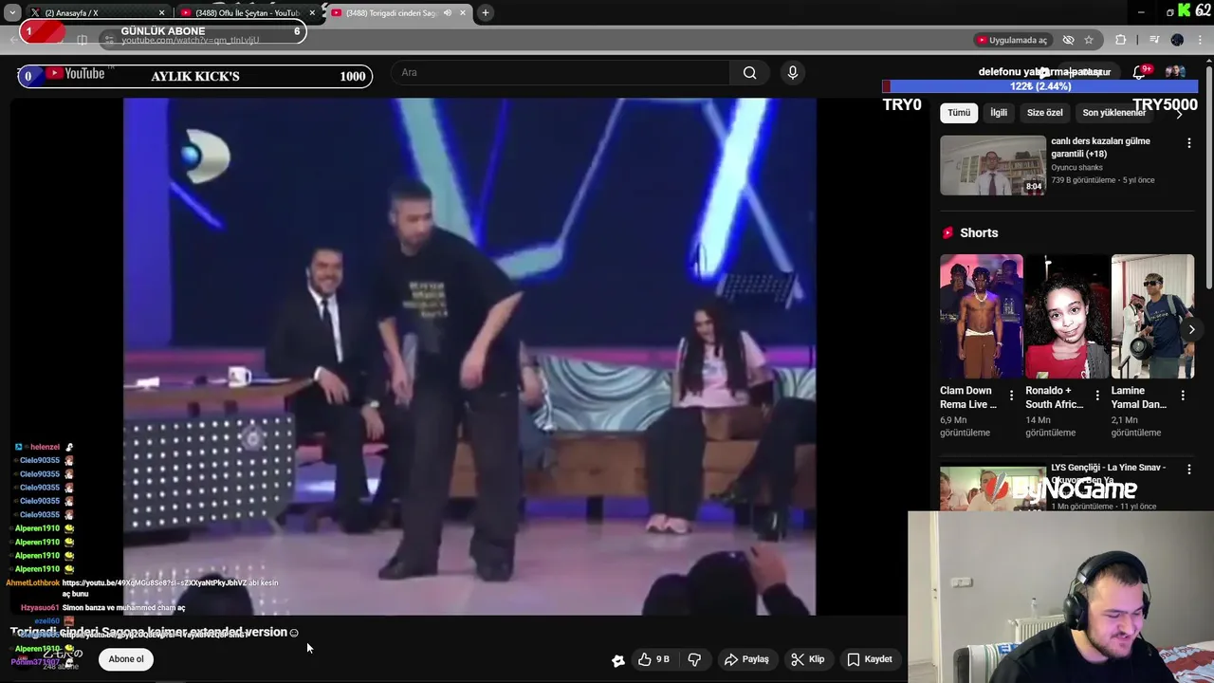Click the page vertical scrollbar

tap(1208, 175)
